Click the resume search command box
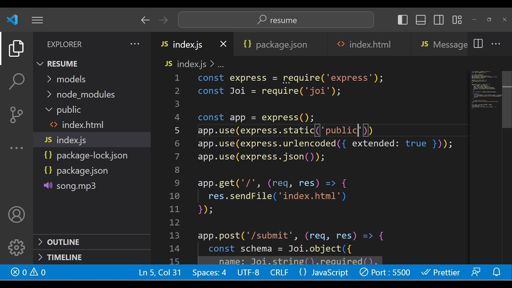This screenshot has height=288, width=512. pyautogui.click(x=276, y=20)
